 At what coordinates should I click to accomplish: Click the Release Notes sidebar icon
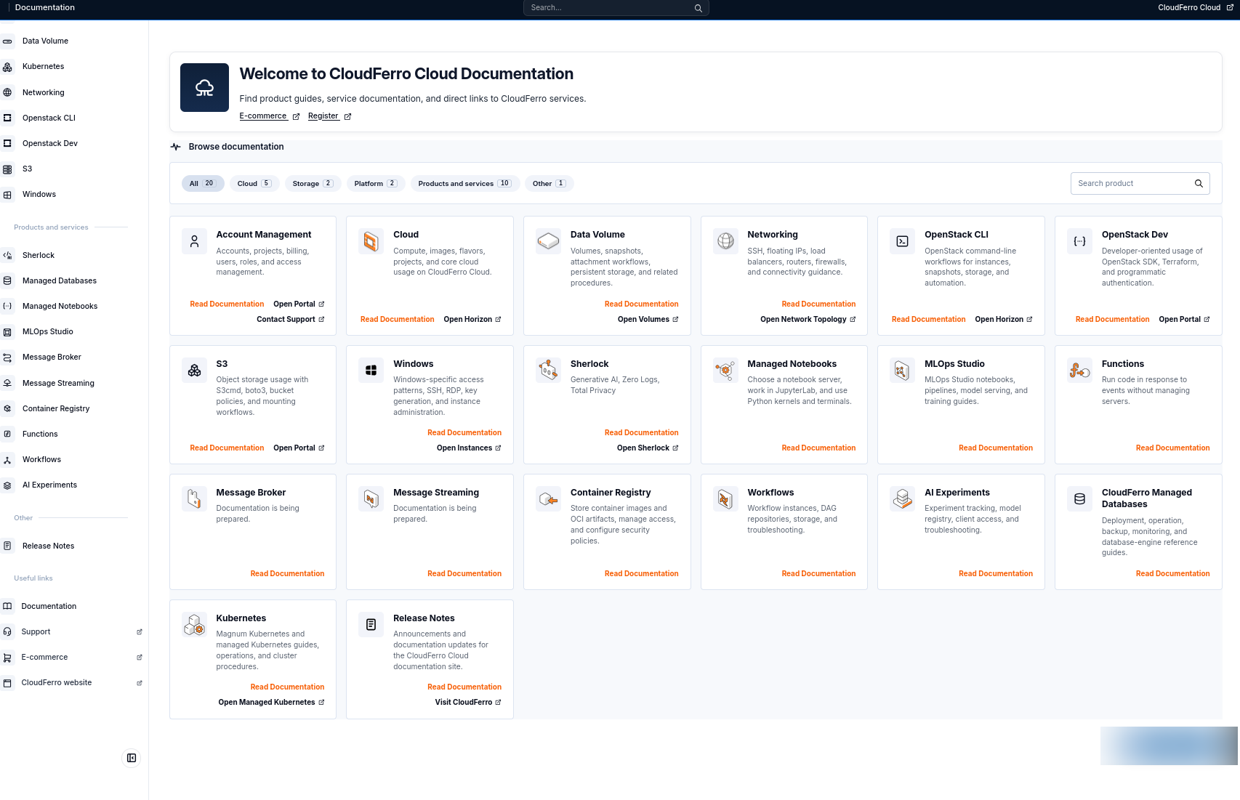coord(7,546)
